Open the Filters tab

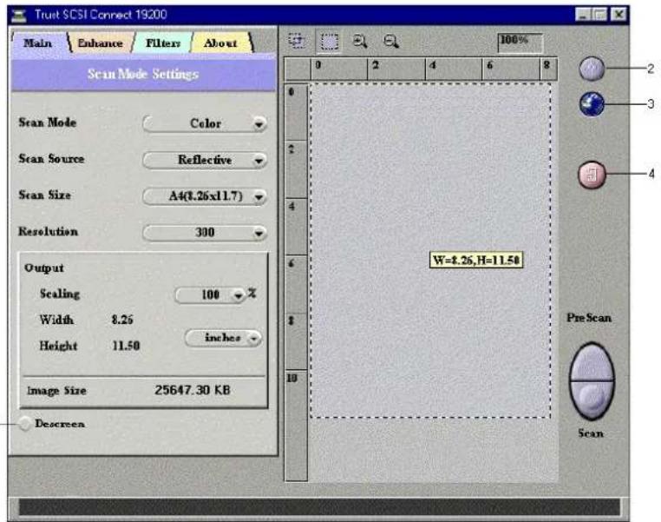pyautogui.click(x=163, y=43)
